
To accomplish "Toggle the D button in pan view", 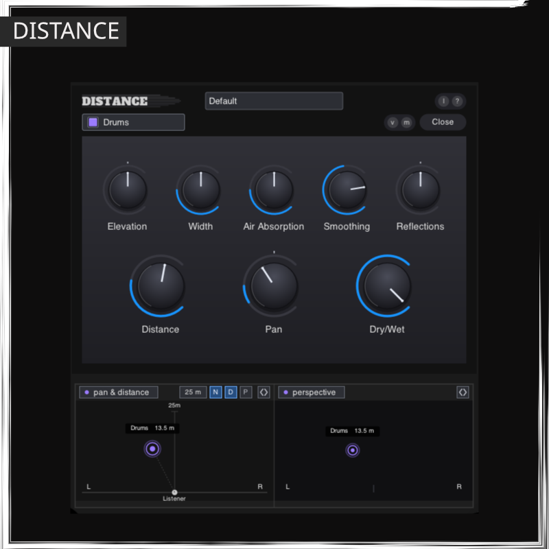I will click(x=231, y=392).
